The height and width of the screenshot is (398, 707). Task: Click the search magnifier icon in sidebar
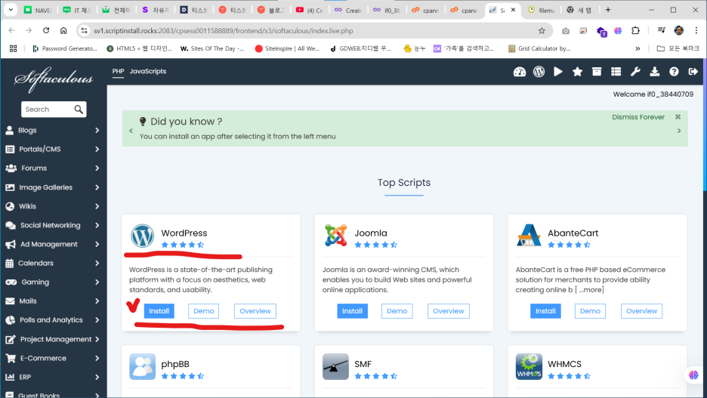click(79, 110)
